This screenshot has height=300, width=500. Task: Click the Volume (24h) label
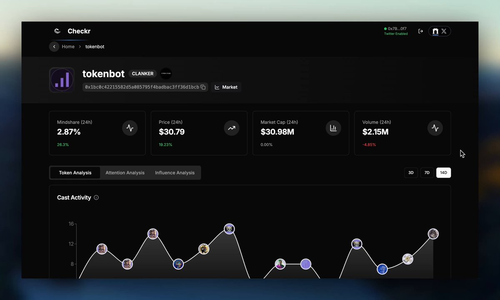[x=377, y=122]
